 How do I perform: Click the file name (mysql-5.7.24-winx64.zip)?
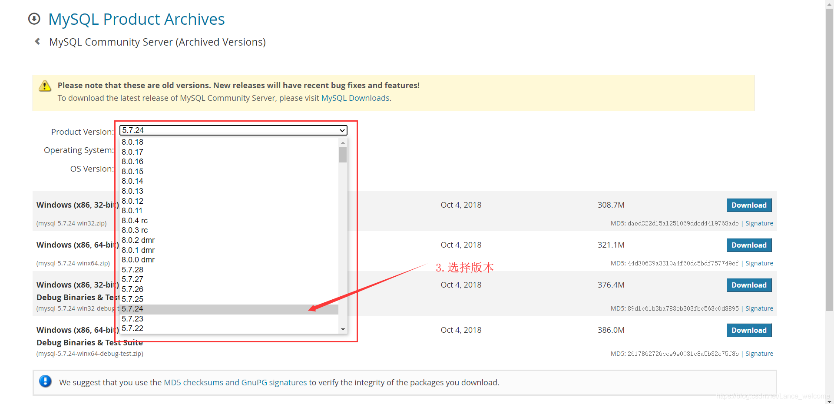pos(73,263)
